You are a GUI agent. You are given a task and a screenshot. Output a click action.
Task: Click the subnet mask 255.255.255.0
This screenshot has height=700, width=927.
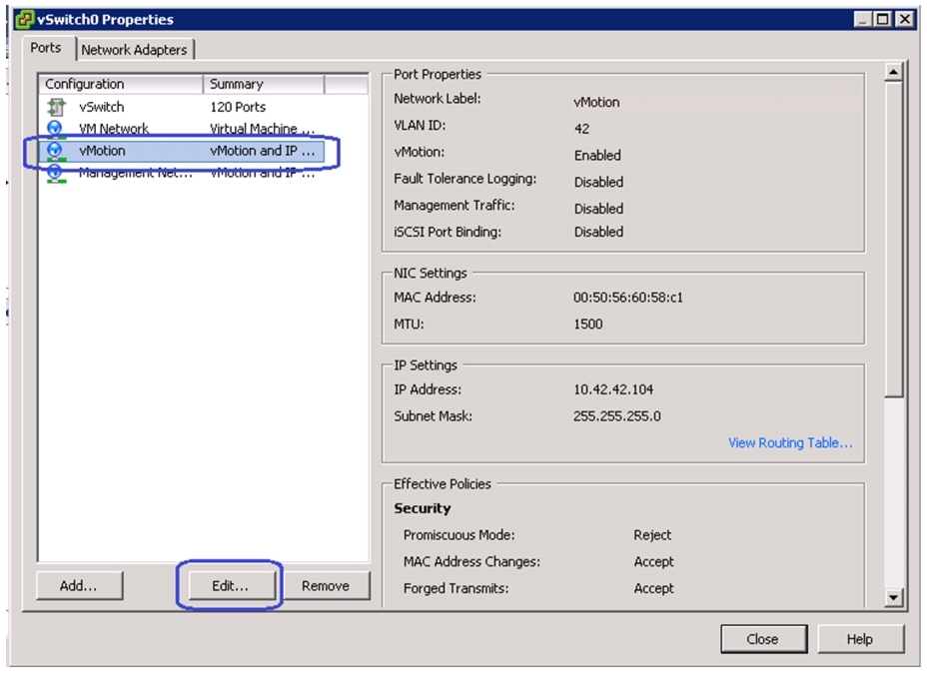616,416
